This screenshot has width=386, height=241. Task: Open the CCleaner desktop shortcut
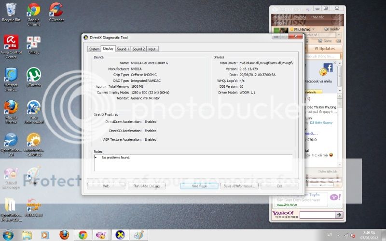[x=56, y=13]
